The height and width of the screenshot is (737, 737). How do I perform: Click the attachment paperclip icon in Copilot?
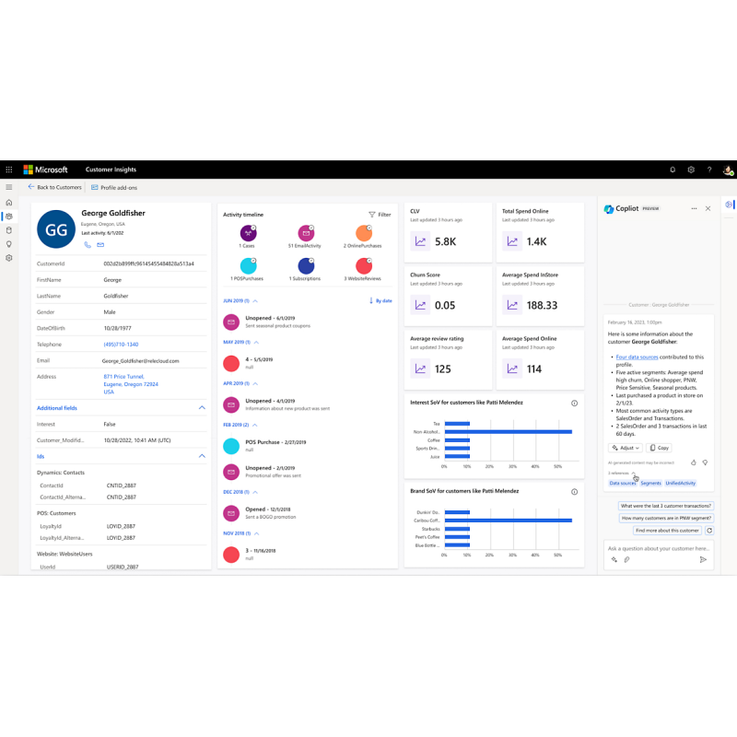[x=626, y=559]
